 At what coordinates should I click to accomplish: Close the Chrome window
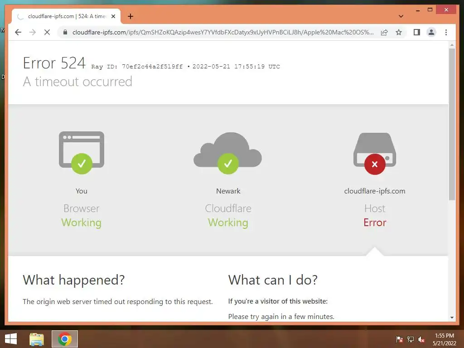click(x=446, y=10)
